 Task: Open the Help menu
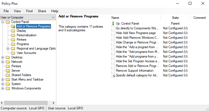[x=55, y=11]
